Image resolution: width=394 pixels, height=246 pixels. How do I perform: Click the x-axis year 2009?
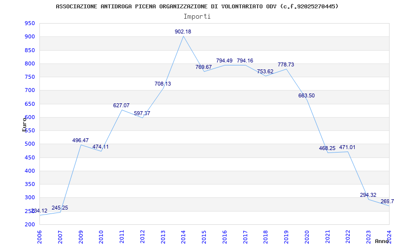click(x=81, y=237)
